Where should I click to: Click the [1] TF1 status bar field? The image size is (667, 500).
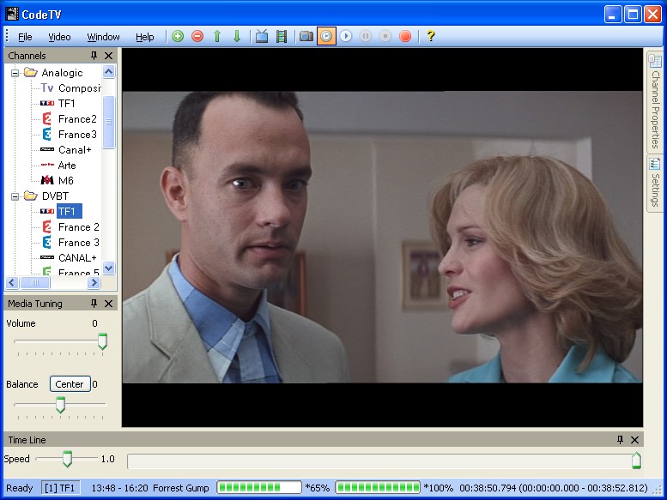(x=60, y=488)
